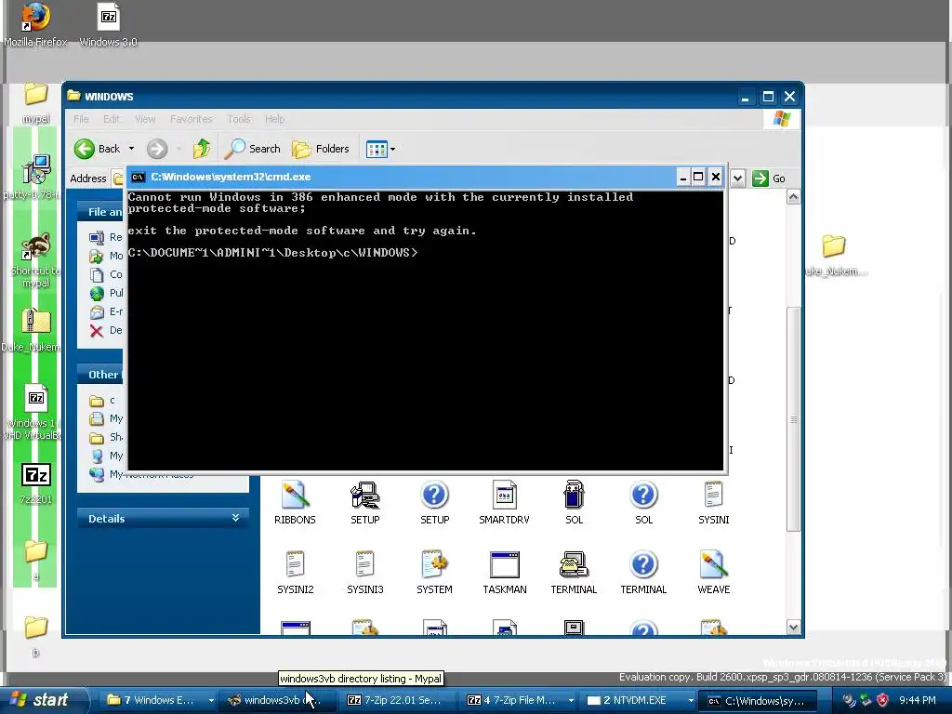
Task: Open Search in the explorer toolbar
Action: coord(253,149)
